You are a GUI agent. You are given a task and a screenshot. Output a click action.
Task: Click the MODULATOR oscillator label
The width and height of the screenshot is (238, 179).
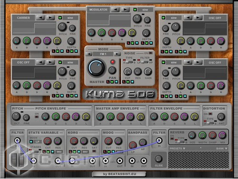pos(99,10)
